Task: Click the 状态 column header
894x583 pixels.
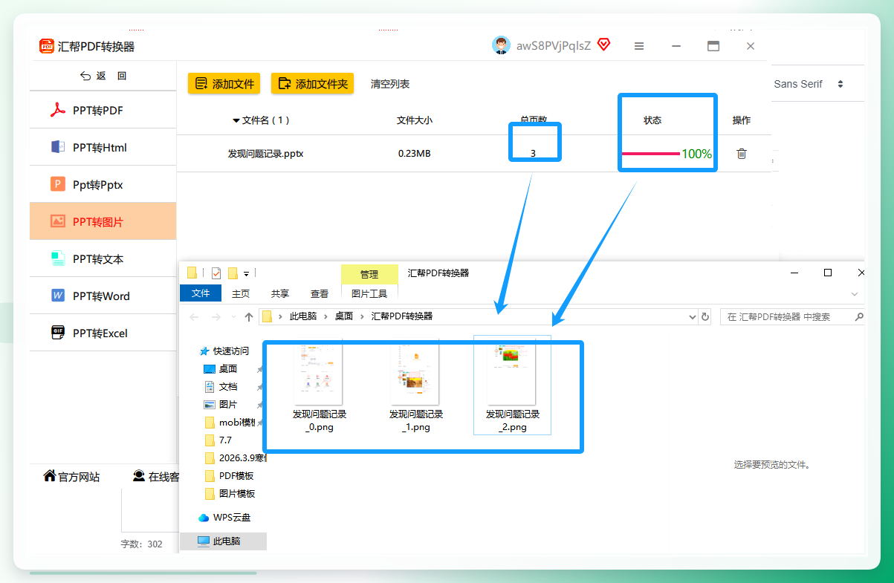Action: pyautogui.click(x=652, y=120)
